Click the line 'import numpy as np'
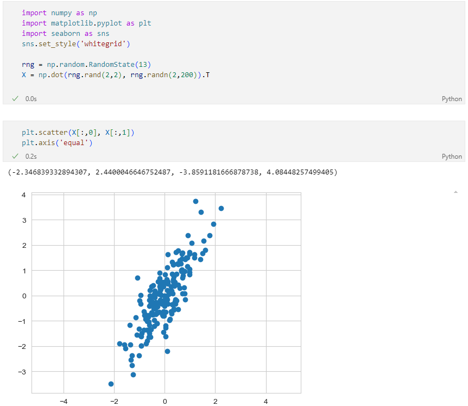 coord(59,13)
